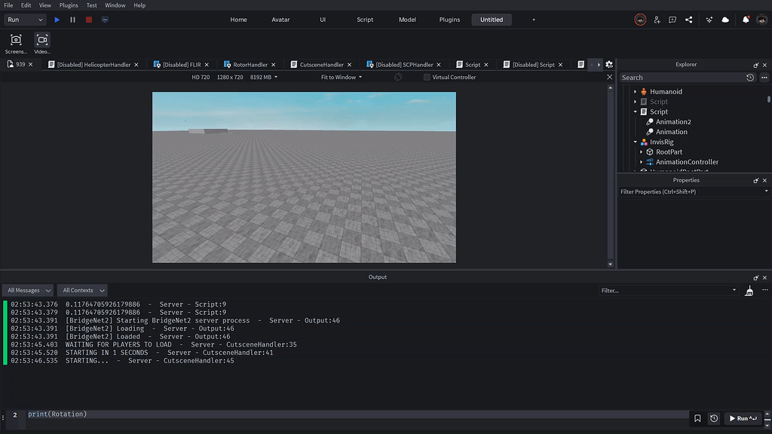
Task: Switch to the Script ribbon tab
Action: 365,20
